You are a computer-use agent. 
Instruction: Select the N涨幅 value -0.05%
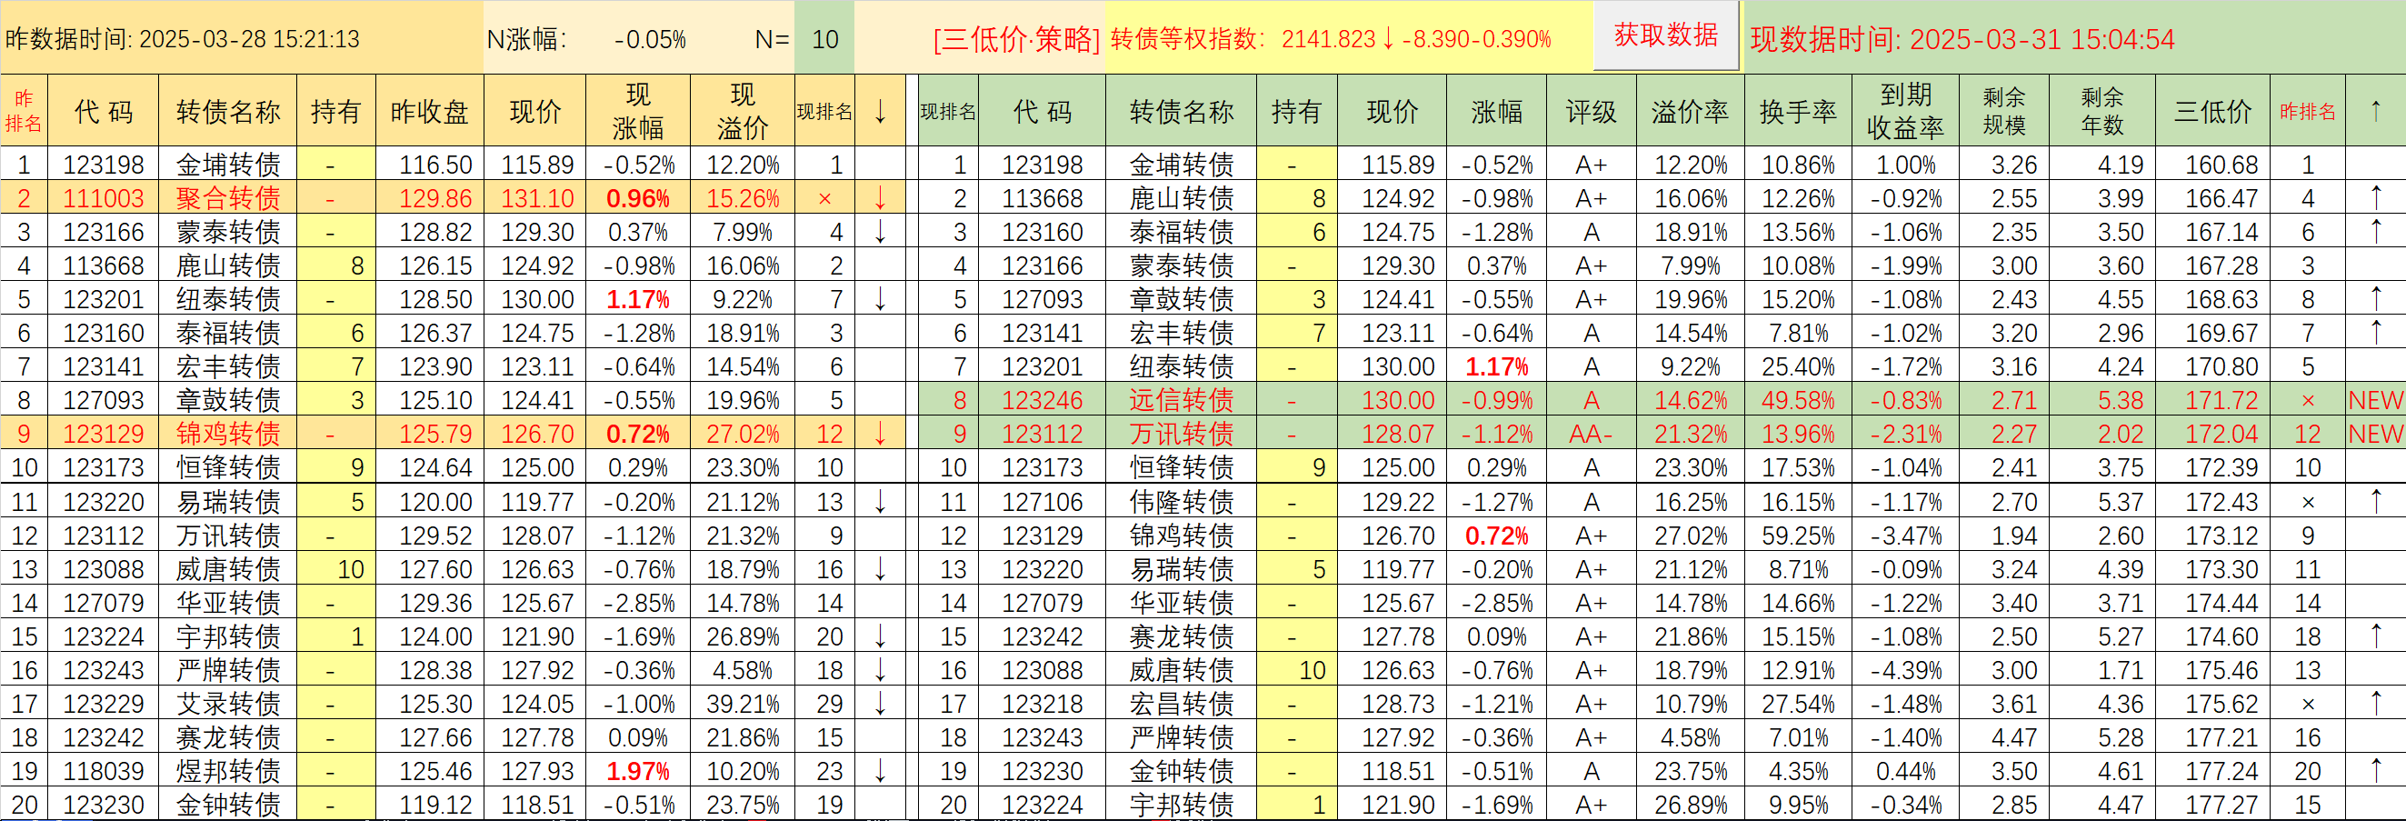tap(650, 39)
